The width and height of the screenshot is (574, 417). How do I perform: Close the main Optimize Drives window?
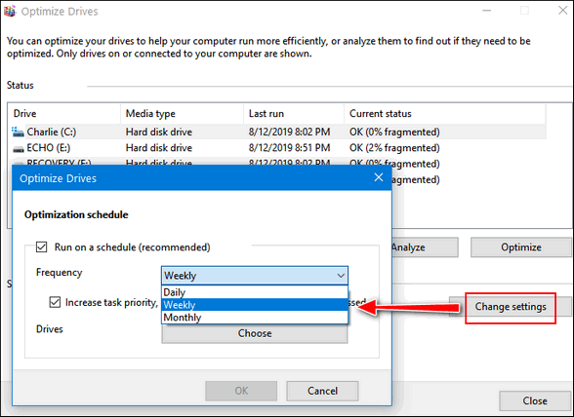click(562, 11)
